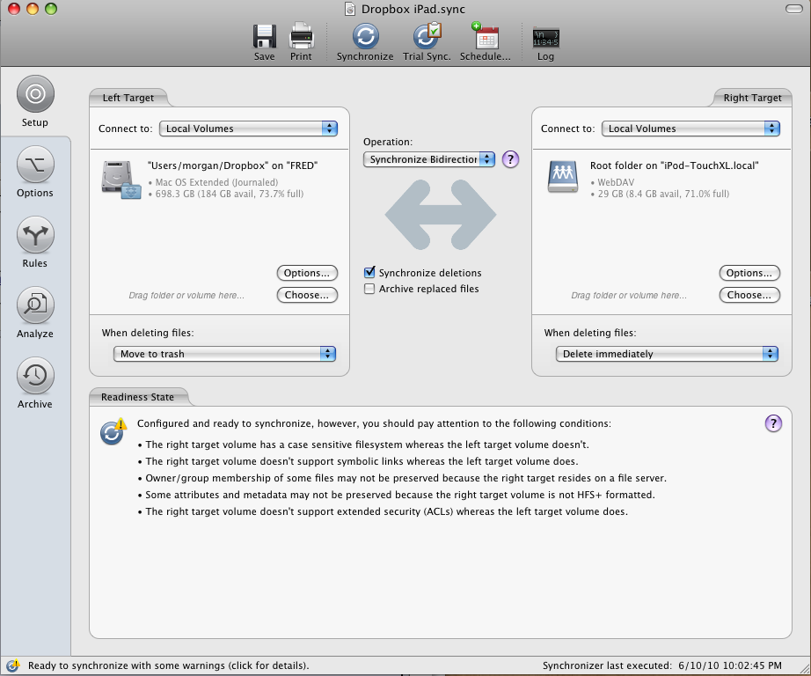Click Ready to synchronize status message
811x676 pixels.
pyautogui.click(x=169, y=665)
